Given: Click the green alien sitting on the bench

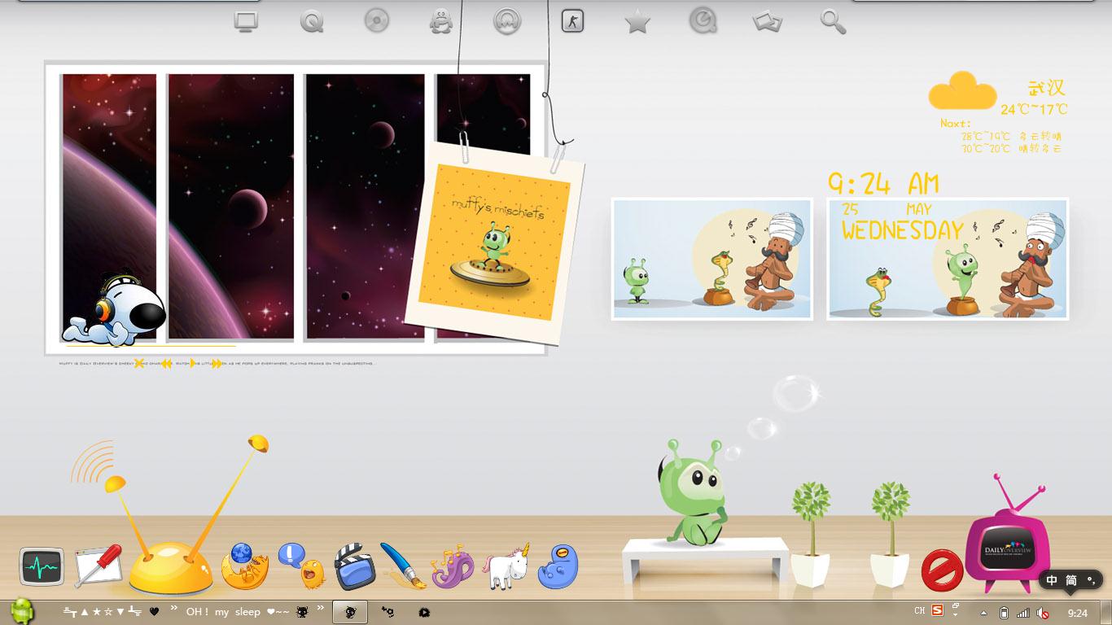Looking at the screenshot, I should coord(692,492).
